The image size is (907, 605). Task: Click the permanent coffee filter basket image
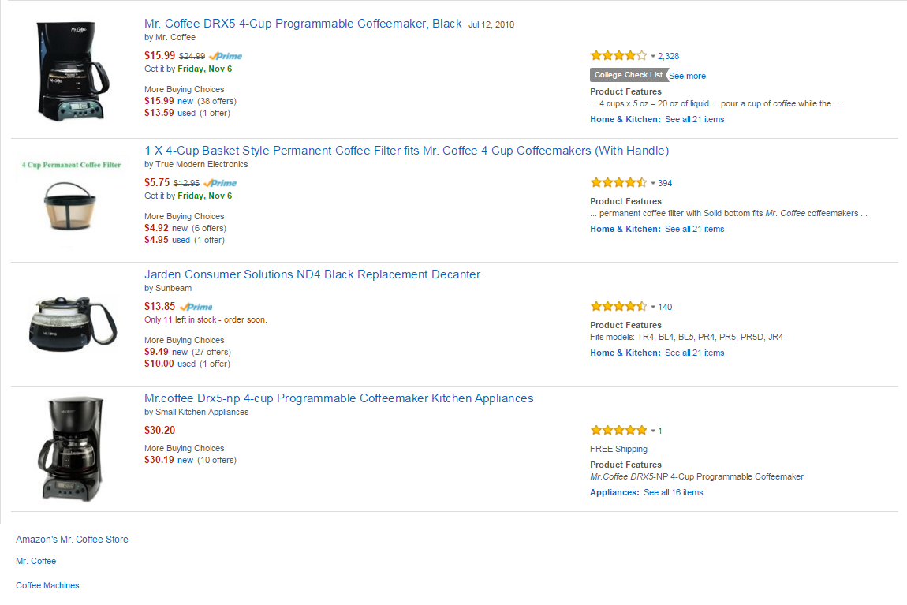[x=70, y=206]
